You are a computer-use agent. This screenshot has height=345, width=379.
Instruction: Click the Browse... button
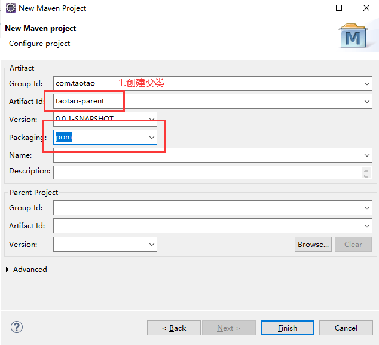[313, 244]
